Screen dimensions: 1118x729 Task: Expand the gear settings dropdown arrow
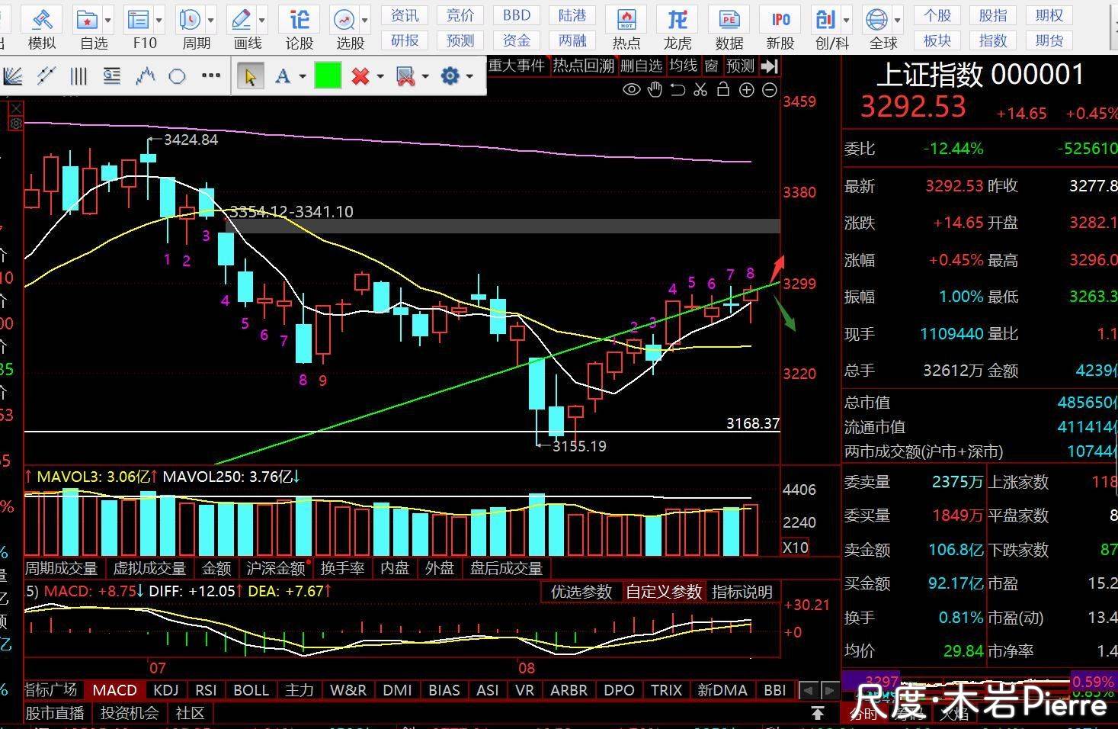469,76
